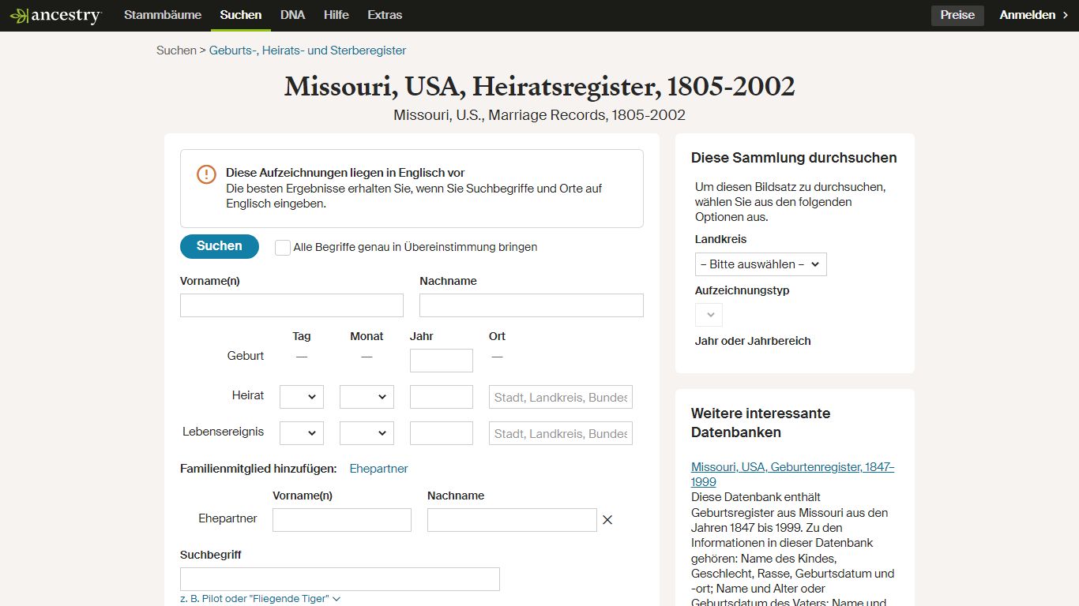This screenshot has width=1079, height=606.
Task: Focus the main Vorname(n) input field
Action: click(x=291, y=305)
